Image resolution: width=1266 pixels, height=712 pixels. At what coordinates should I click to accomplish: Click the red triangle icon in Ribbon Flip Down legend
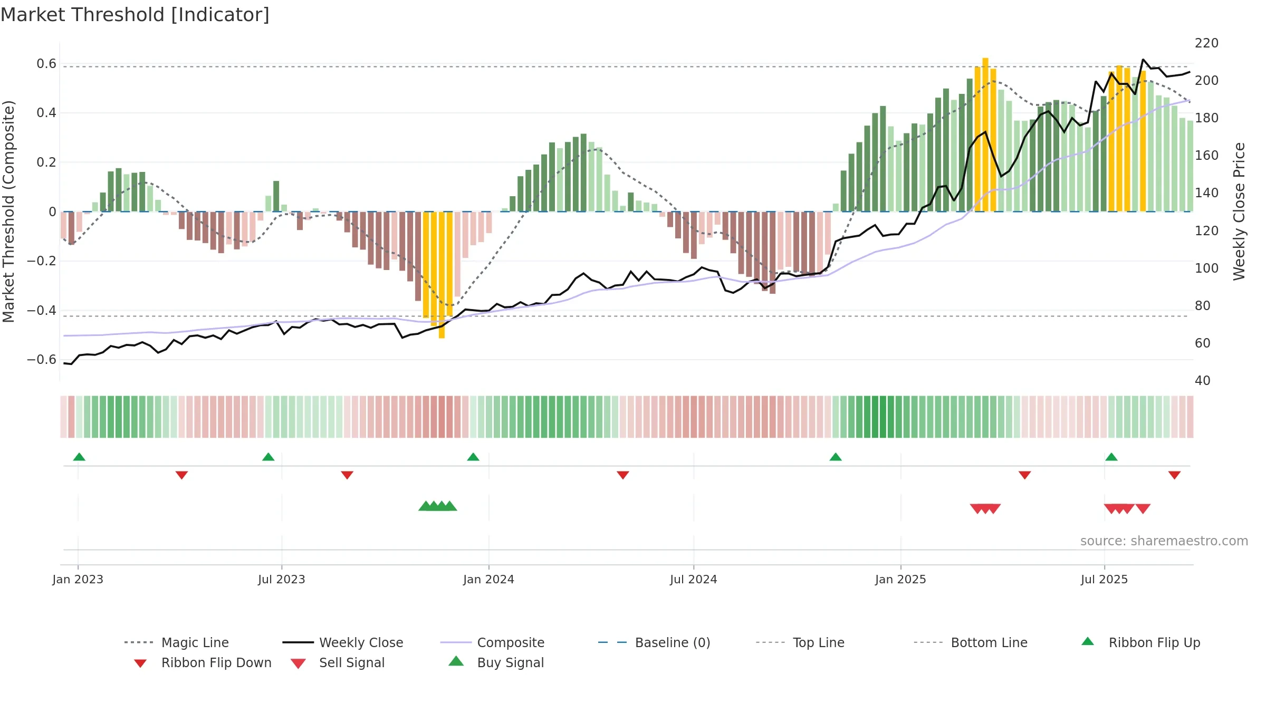[x=140, y=663]
